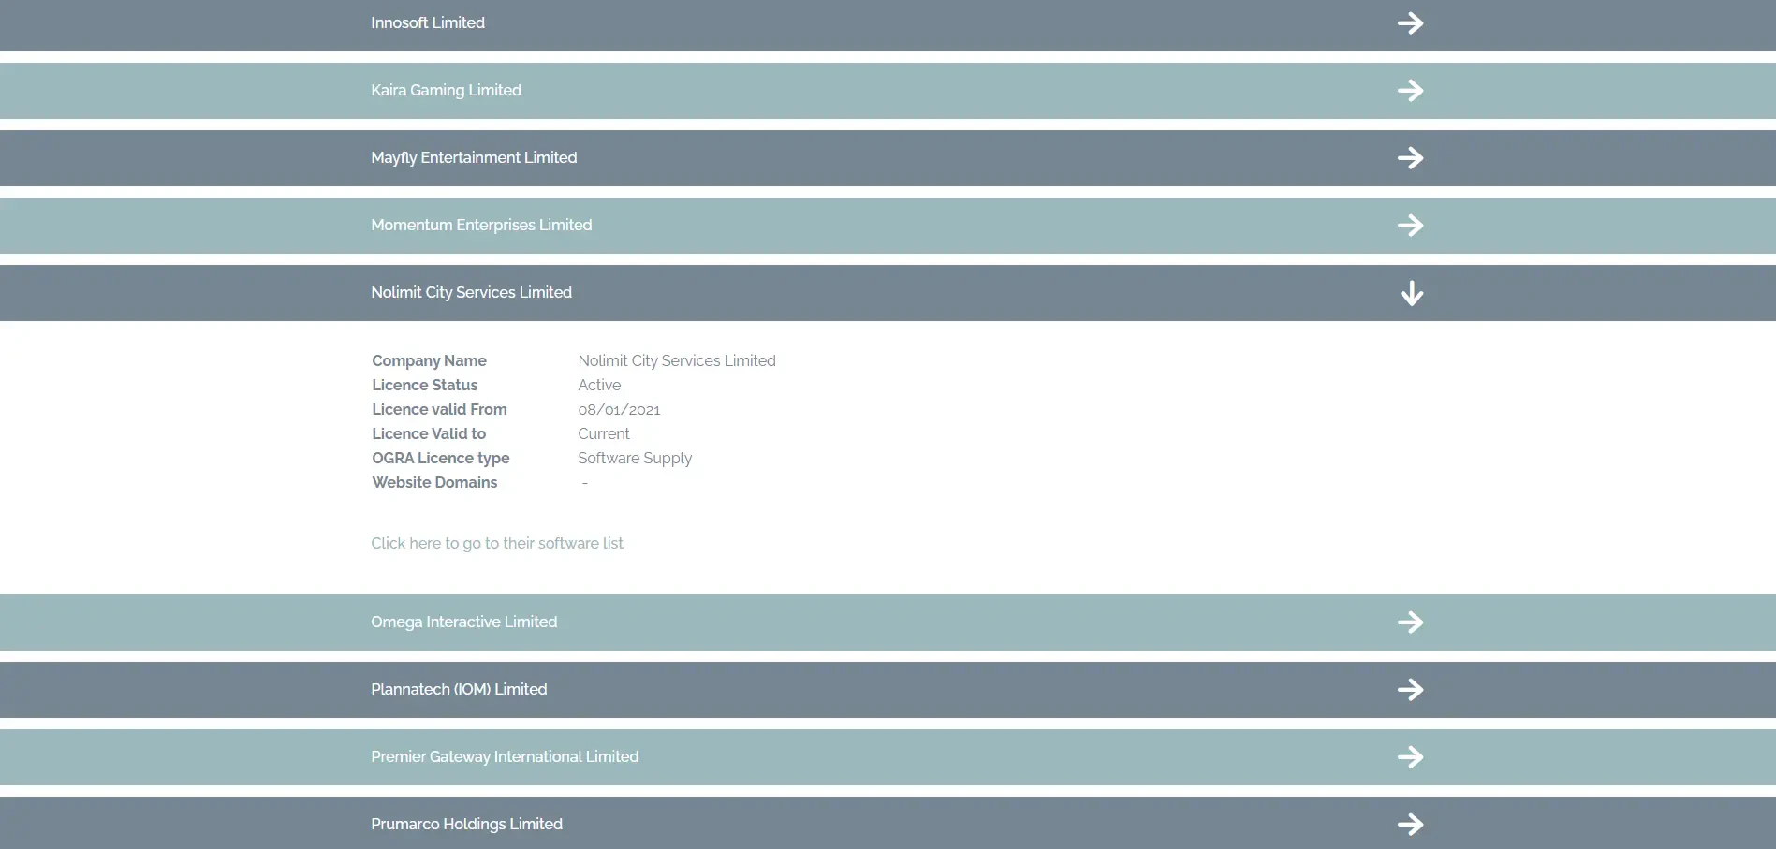Click the Nolimit City Services Limited header title

click(x=471, y=293)
